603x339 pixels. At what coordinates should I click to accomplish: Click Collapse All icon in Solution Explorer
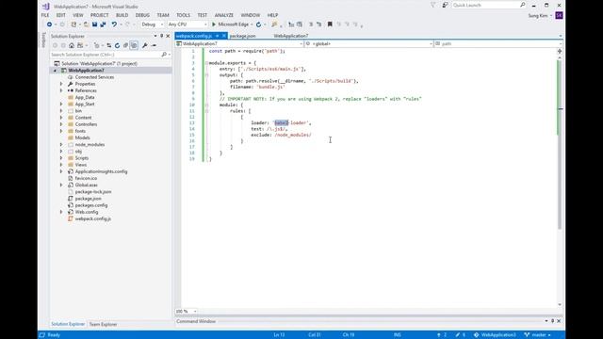tap(125, 45)
